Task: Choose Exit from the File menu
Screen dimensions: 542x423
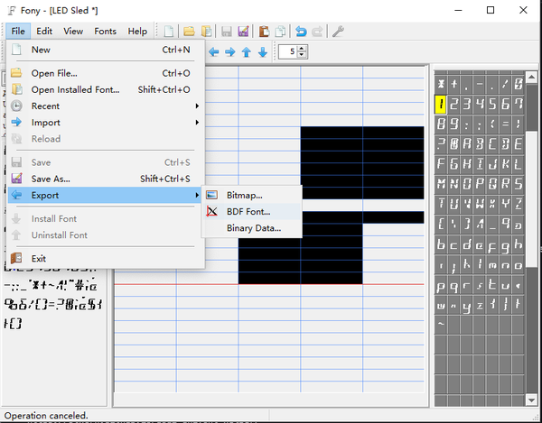Action: [106, 259]
